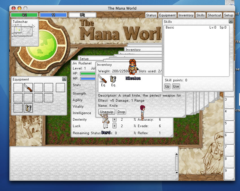The height and width of the screenshot is (191, 240).
Task: Click the "The Mana World" window title
Action: point(122,8)
